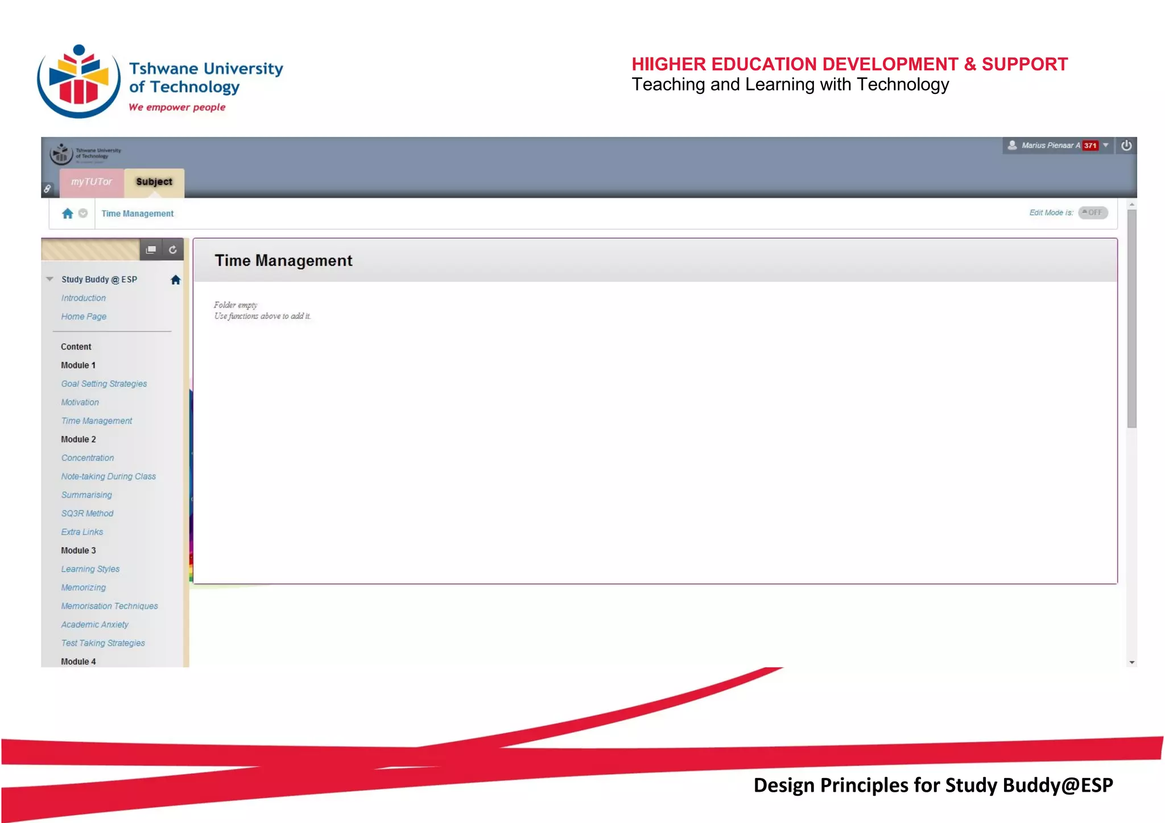Click the Content subheader text
This screenshot has height=823, width=1165.
click(x=76, y=347)
